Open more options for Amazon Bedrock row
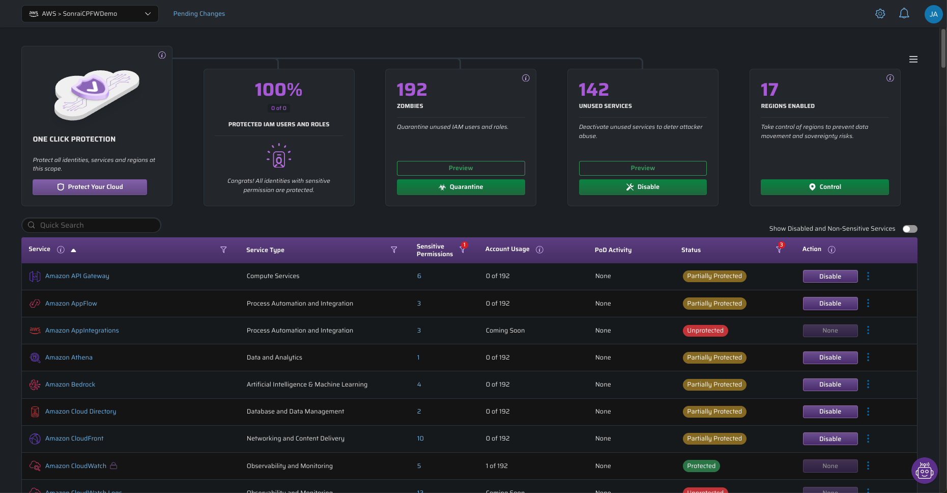This screenshot has width=947, height=493. (x=868, y=384)
